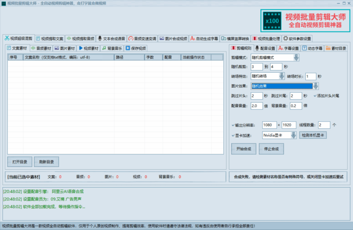
Task: Click the 字数 column header
Action: coord(154,57)
